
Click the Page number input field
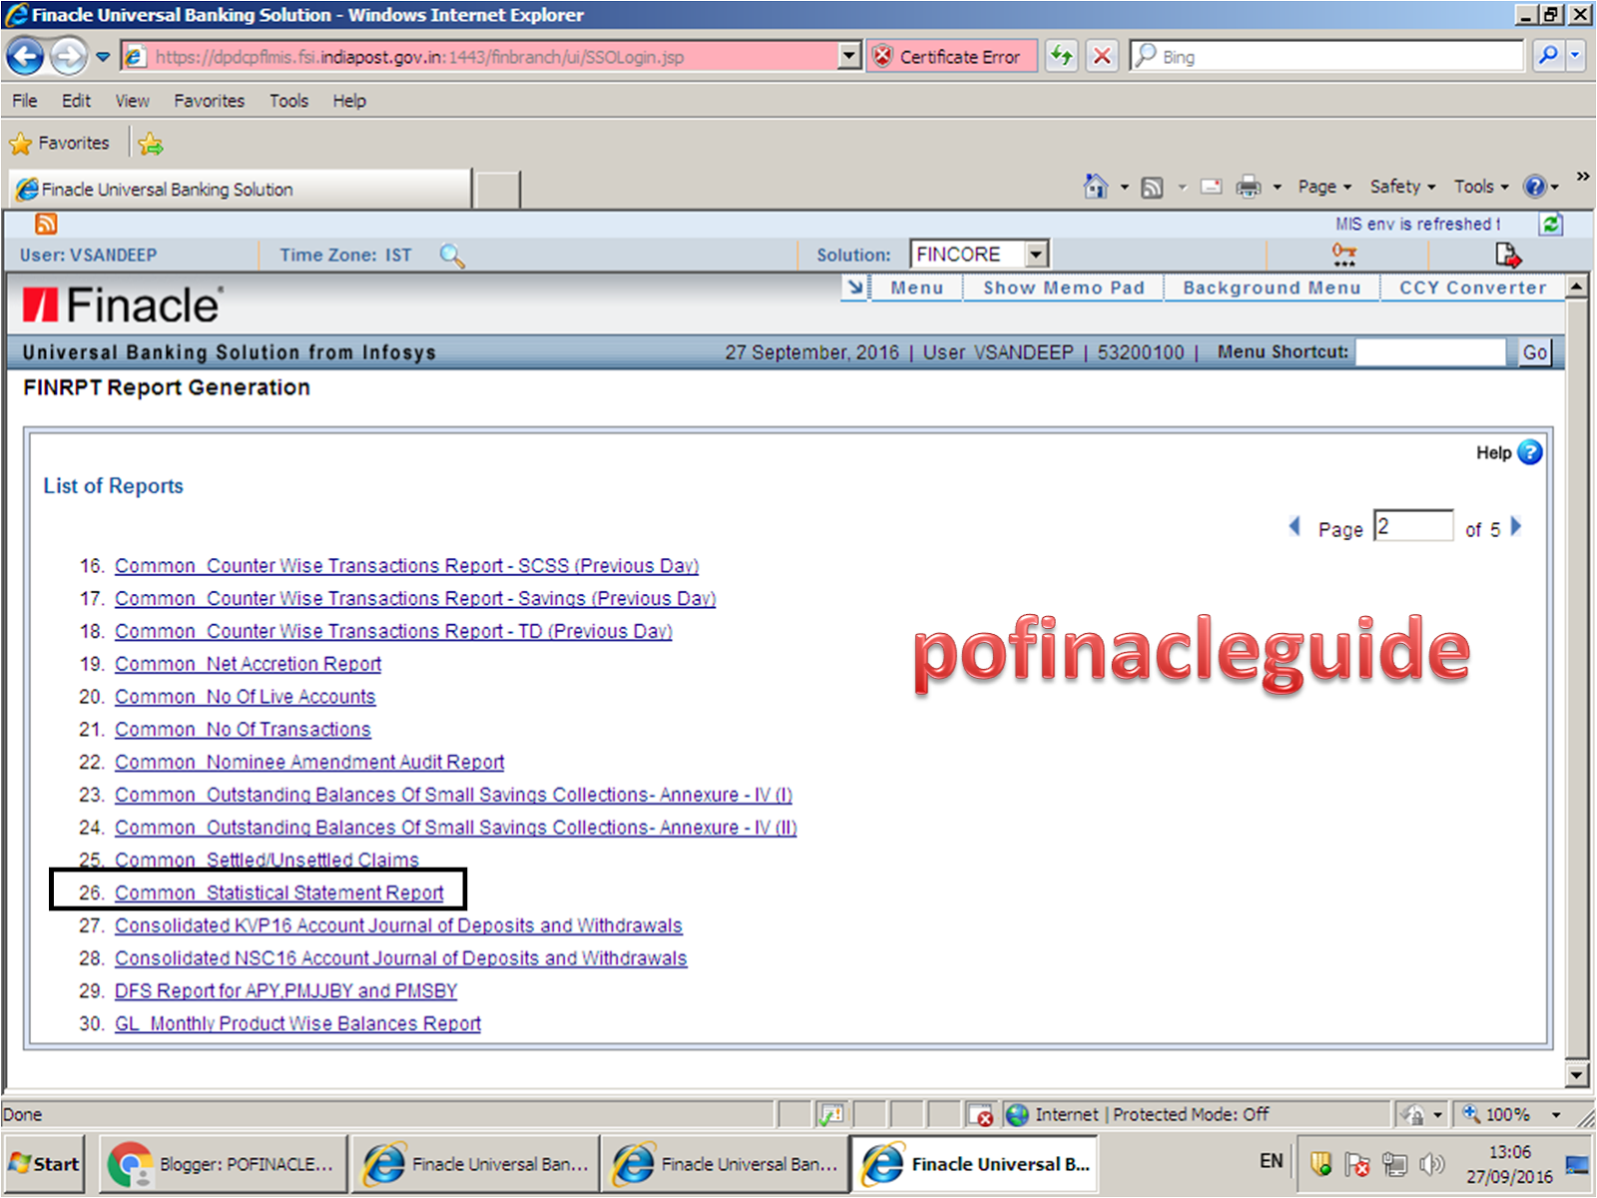tap(1413, 526)
